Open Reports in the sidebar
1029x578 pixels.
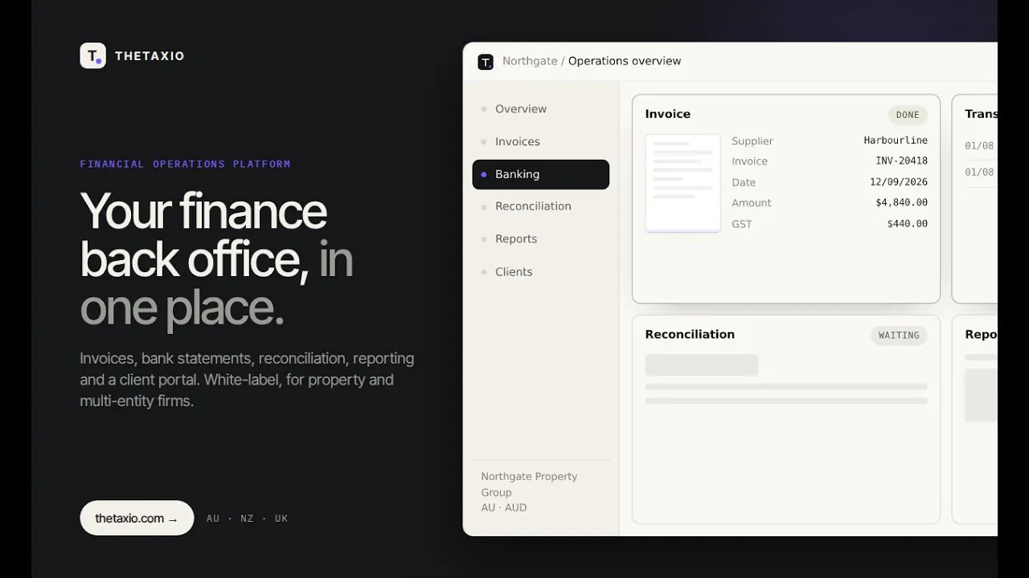coord(540,239)
